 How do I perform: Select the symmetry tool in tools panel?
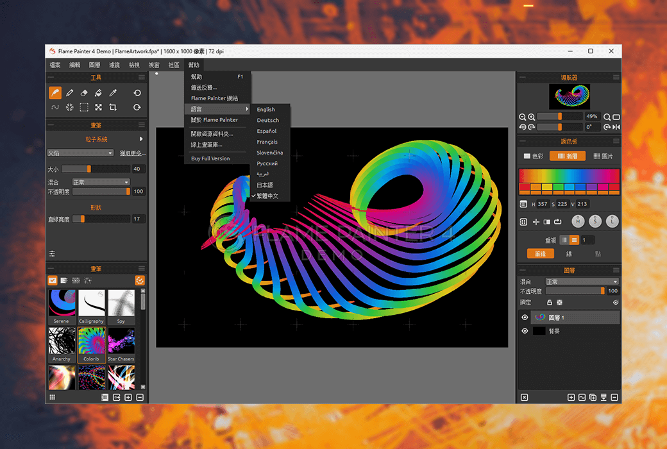[70, 107]
